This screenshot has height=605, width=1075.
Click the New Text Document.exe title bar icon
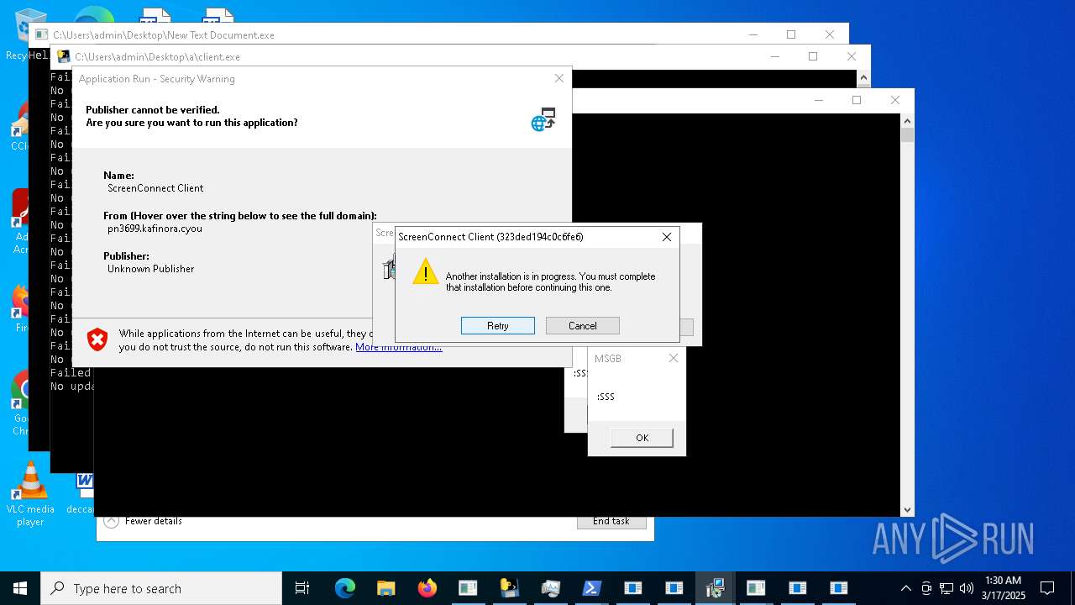click(x=41, y=34)
